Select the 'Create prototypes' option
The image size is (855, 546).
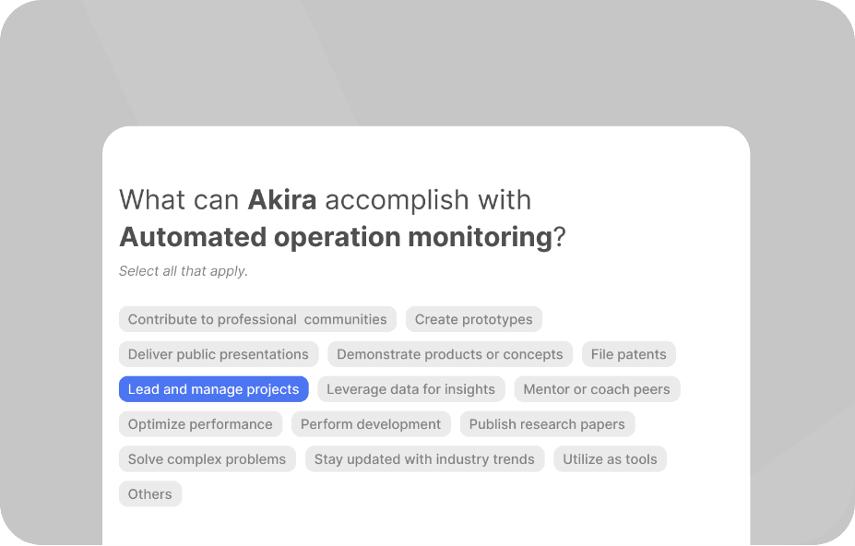click(473, 319)
